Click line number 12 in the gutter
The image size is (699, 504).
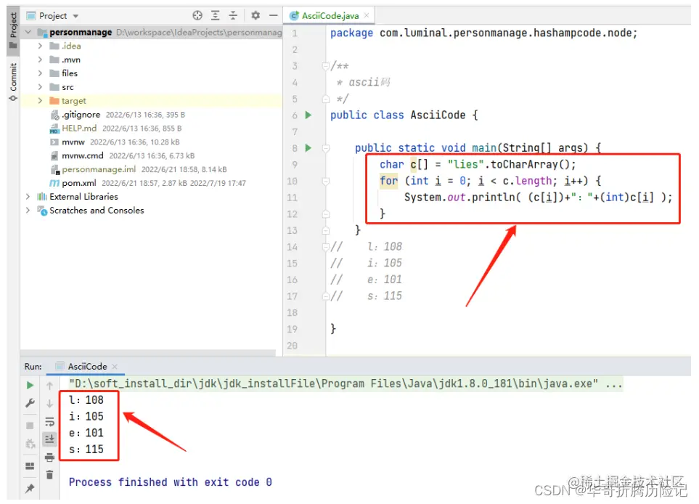(x=292, y=214)
